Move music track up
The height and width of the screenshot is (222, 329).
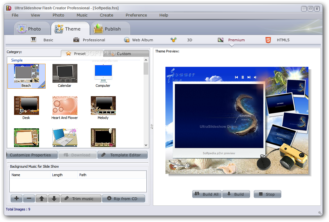(42, 199)
